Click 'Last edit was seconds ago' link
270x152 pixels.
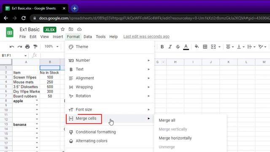pos(146,37)
